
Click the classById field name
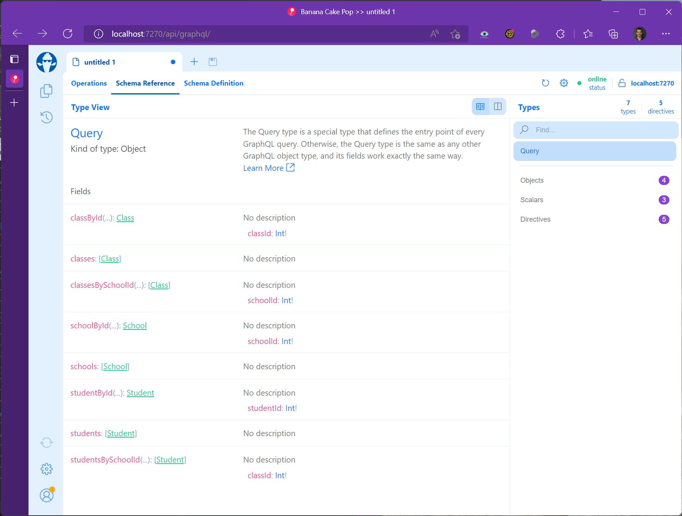point(86,218)
